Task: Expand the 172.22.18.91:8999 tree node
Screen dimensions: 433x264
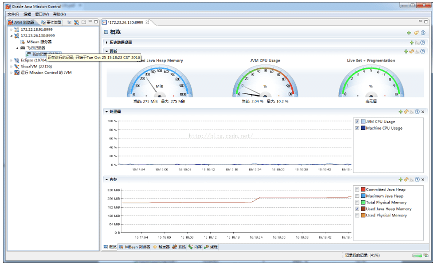Action: [x=12, y=30]
